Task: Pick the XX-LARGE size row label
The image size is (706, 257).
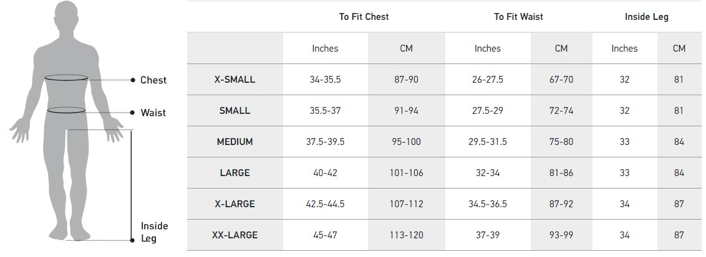Action: (235, 235)
